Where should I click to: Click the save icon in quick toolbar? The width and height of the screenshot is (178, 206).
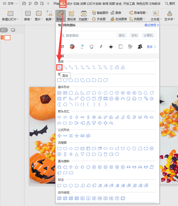point(24,4)
